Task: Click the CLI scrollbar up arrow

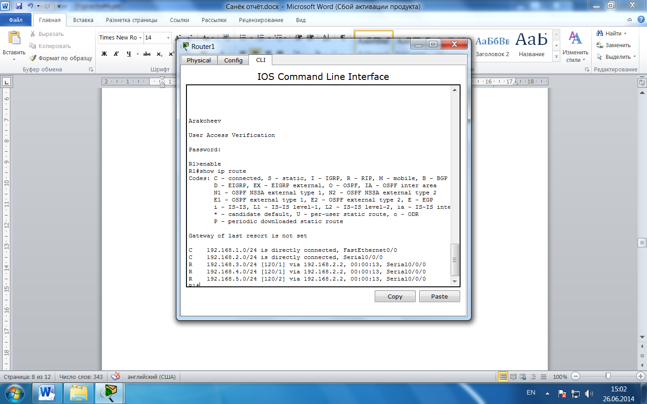Action: [x=455, y=90]
